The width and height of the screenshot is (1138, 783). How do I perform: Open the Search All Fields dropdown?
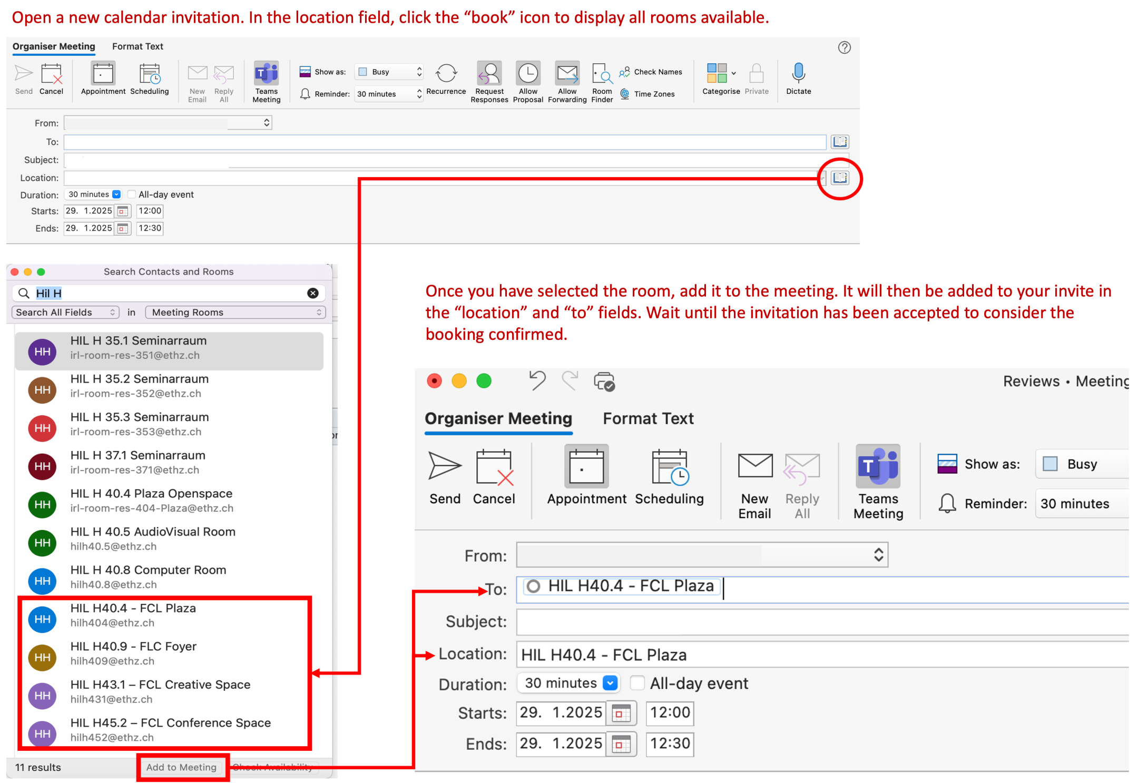coord(65,312)
